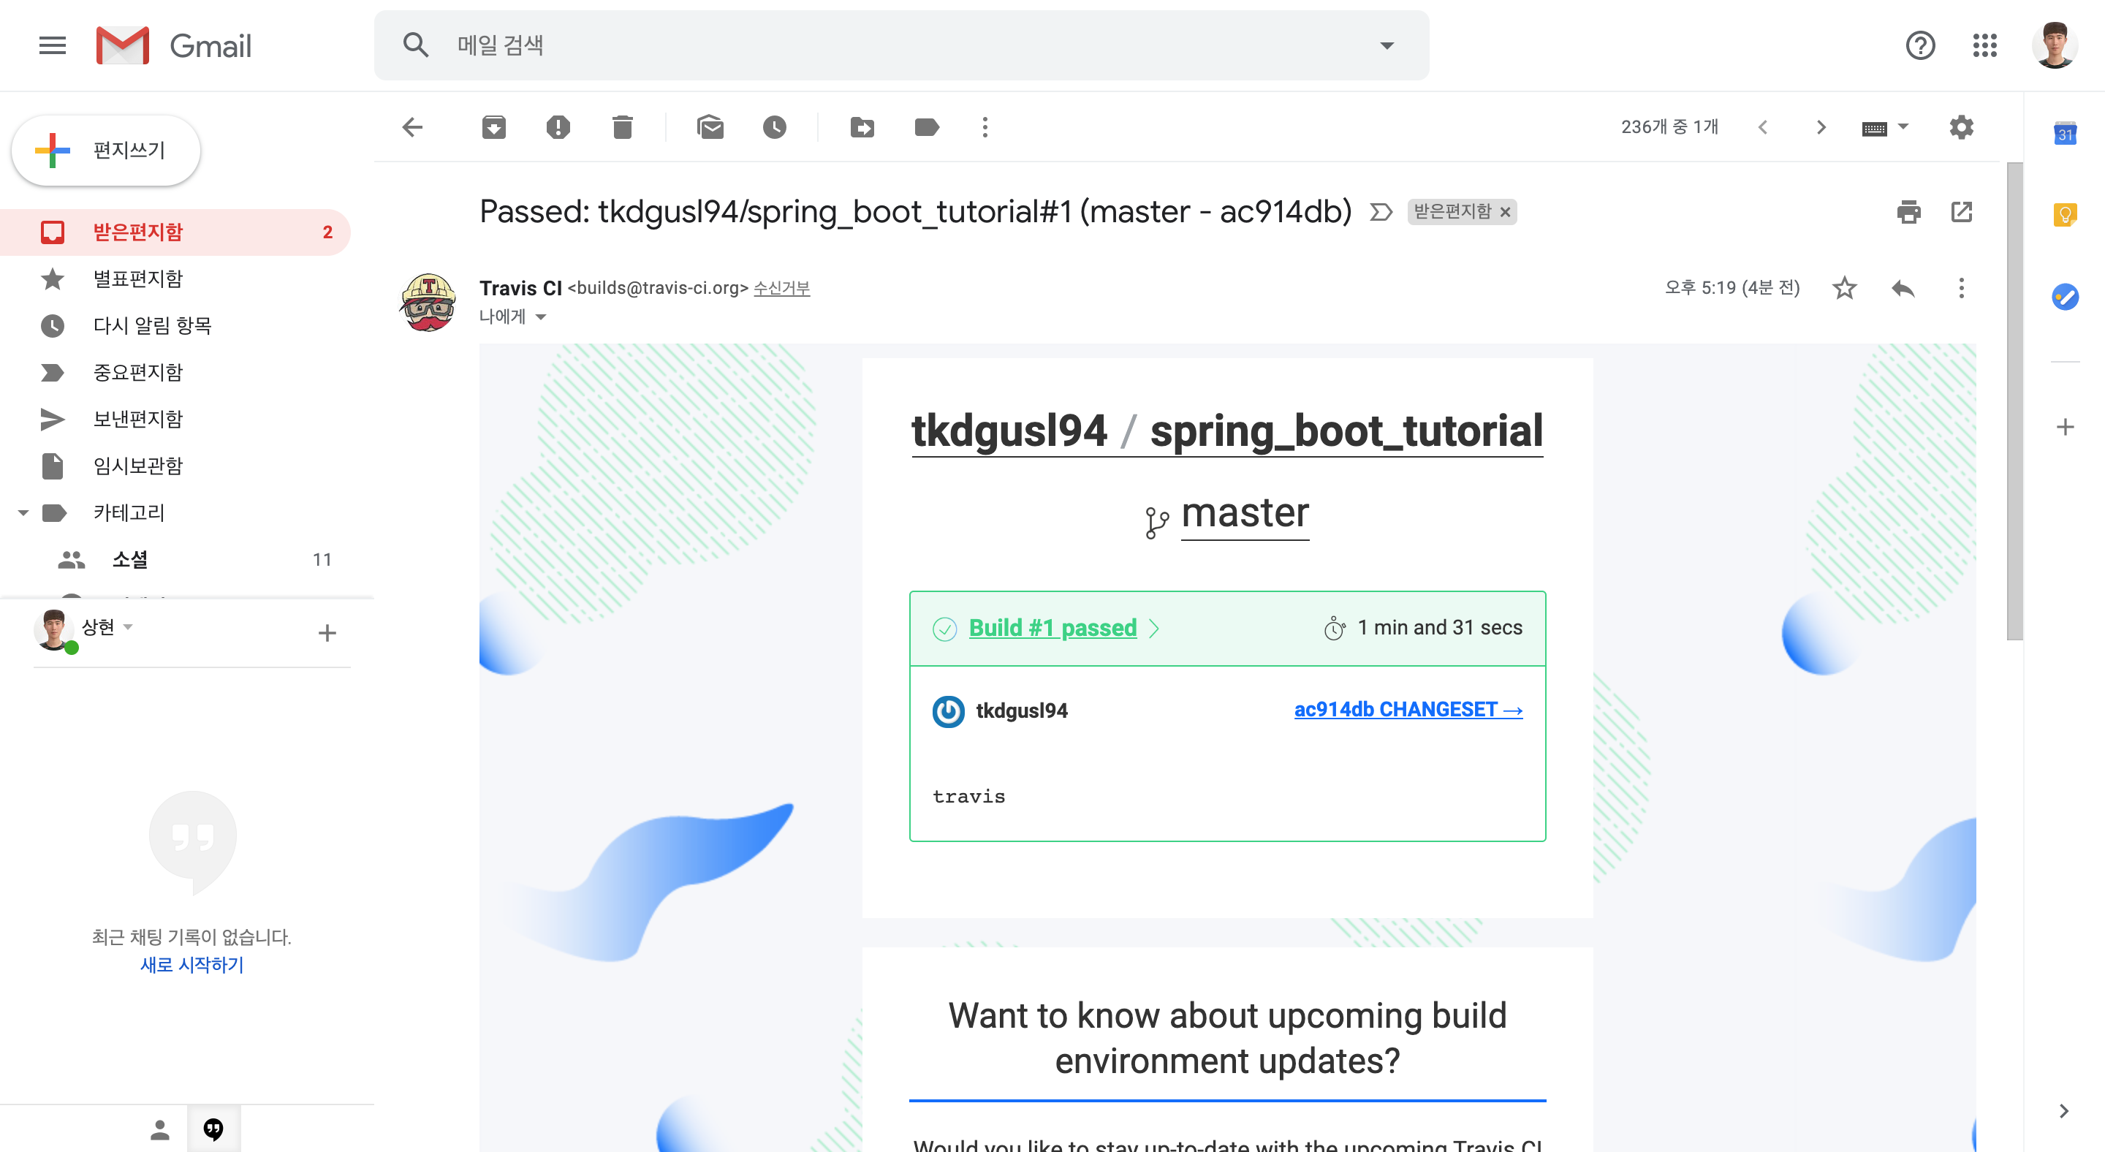This screenshot has height=1152, width=2105.
Task: Click into the 메일 검색 search field
Action: click(899, 46)
